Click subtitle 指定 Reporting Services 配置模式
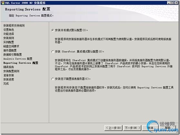 [x=31, y=15]
